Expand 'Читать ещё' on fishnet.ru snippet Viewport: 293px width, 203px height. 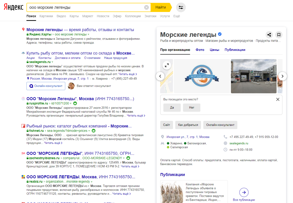(x=53, y=143)
